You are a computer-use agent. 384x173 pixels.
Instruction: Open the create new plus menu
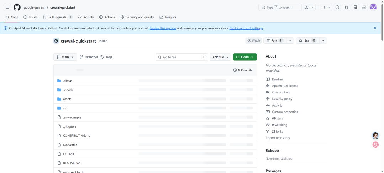tap(326, 7)
